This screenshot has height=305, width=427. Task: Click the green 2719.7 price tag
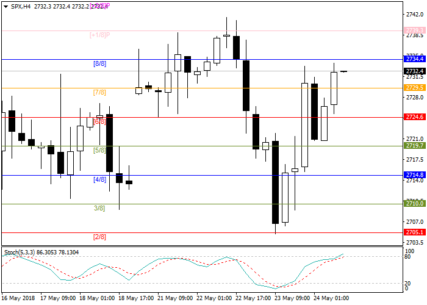[415, 146]
